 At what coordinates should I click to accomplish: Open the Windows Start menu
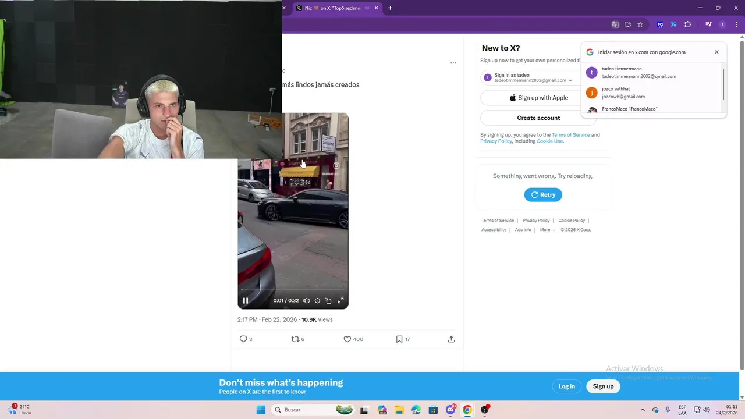point(261,410)
